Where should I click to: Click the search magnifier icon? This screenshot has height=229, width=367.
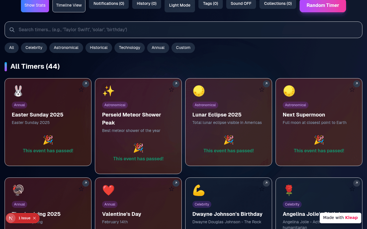(x=12, y=30)
